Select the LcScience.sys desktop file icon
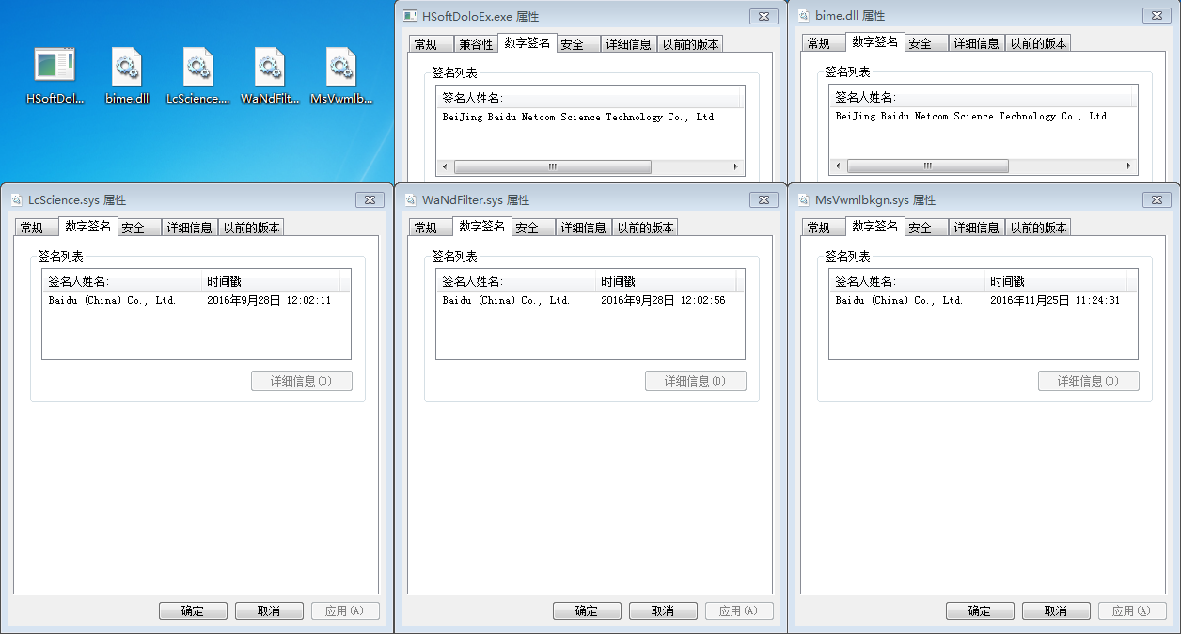The width and height of the screenshot is (1181, 634). tap(197, 66)
